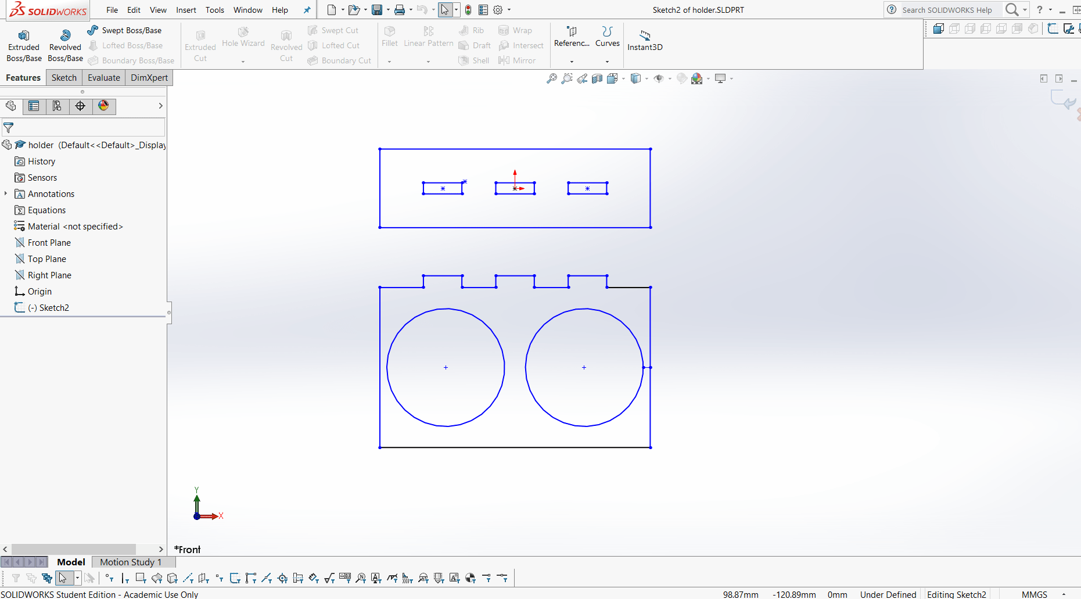The image size is (1081, 599).
Task: Expand the Annotations tree node
Action: (6, 193)
